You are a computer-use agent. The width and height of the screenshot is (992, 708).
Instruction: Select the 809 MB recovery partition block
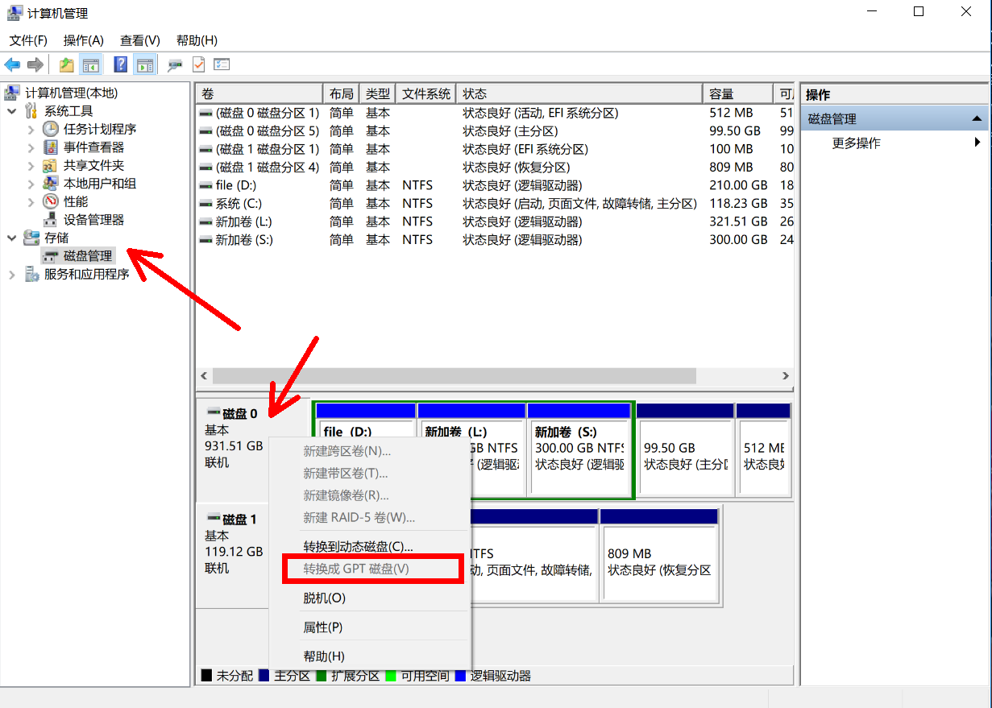[659, 555]
